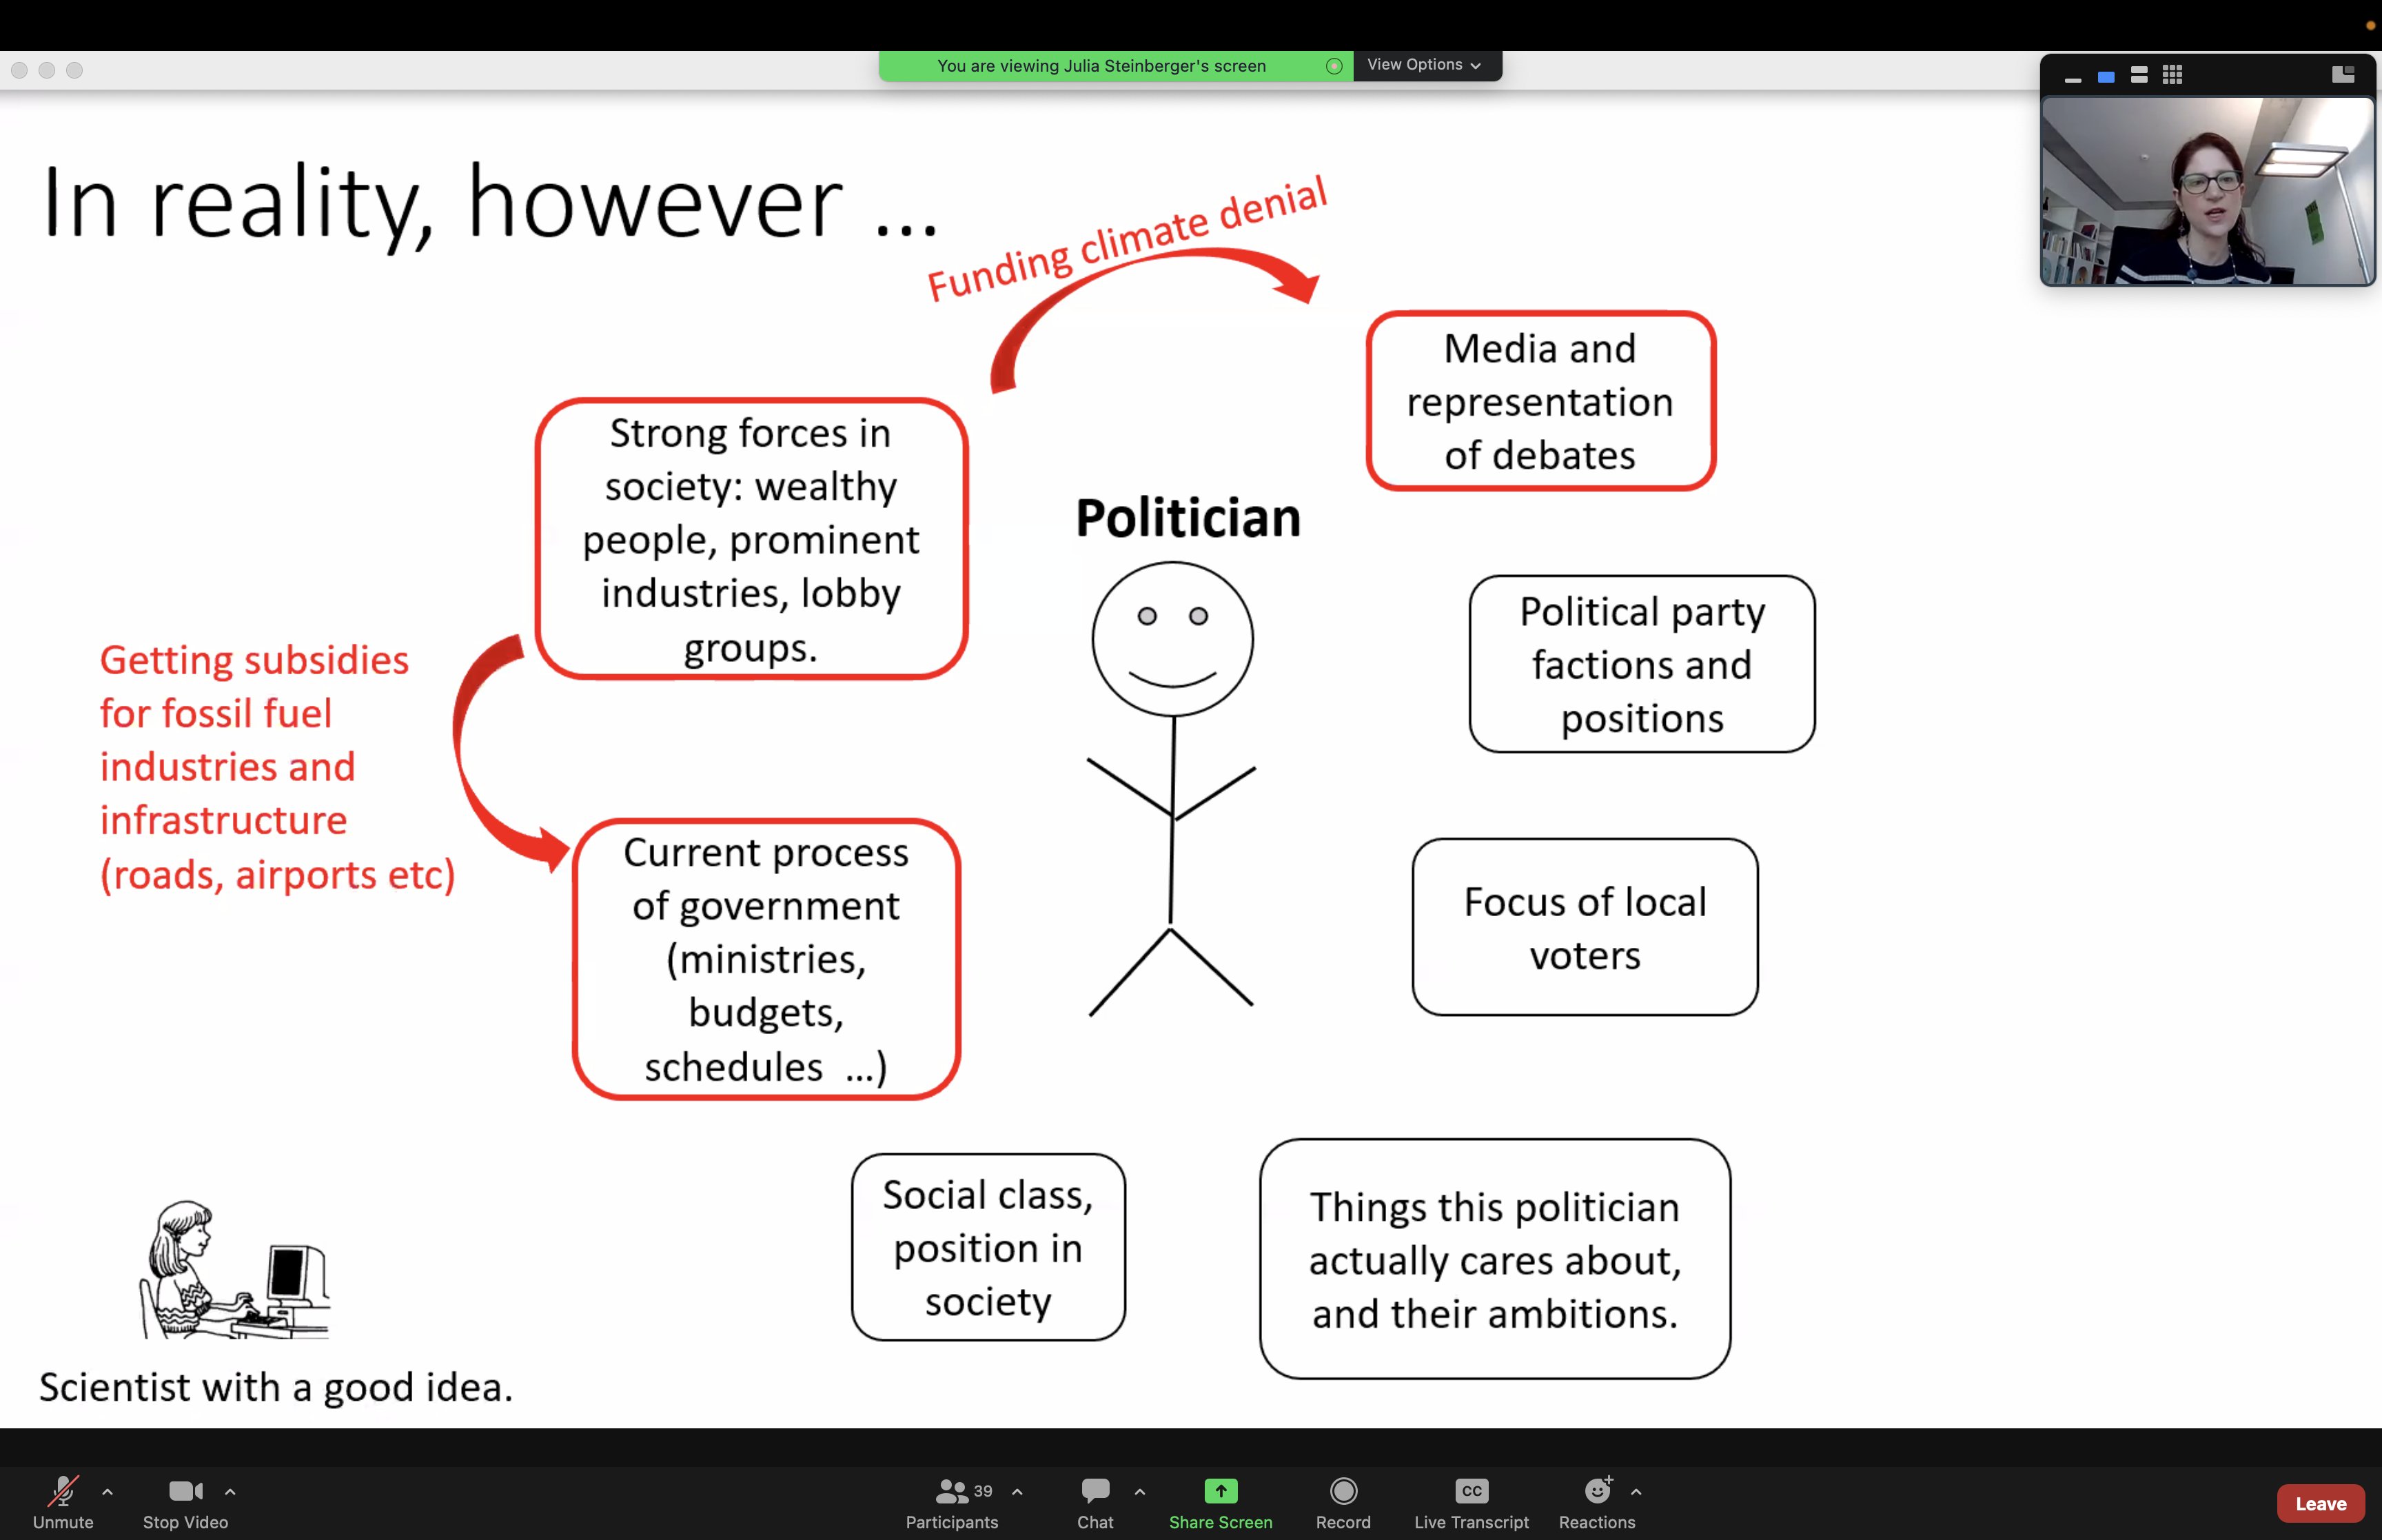The image size is (2382, 1540).
Task: Click the stick figure politician drawing
Action: click(1172, 789)
